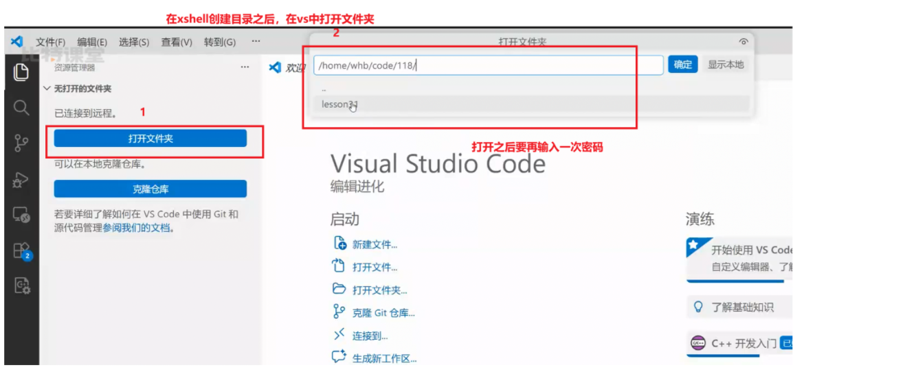Open the 选择(S) menu
This screenshot has height=387, width=905.
(134, 42)
